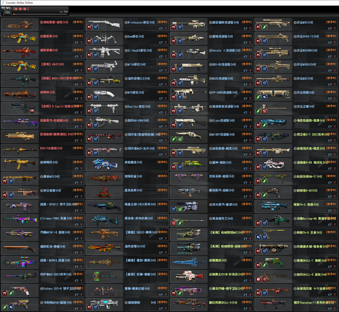Viewport: 339px width, 312px height.
Task: Click green boot badge on M1887改进型 row
Action: pos(174,139)
